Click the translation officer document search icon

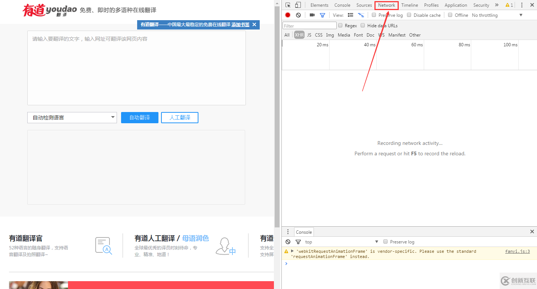click(104, 246)
